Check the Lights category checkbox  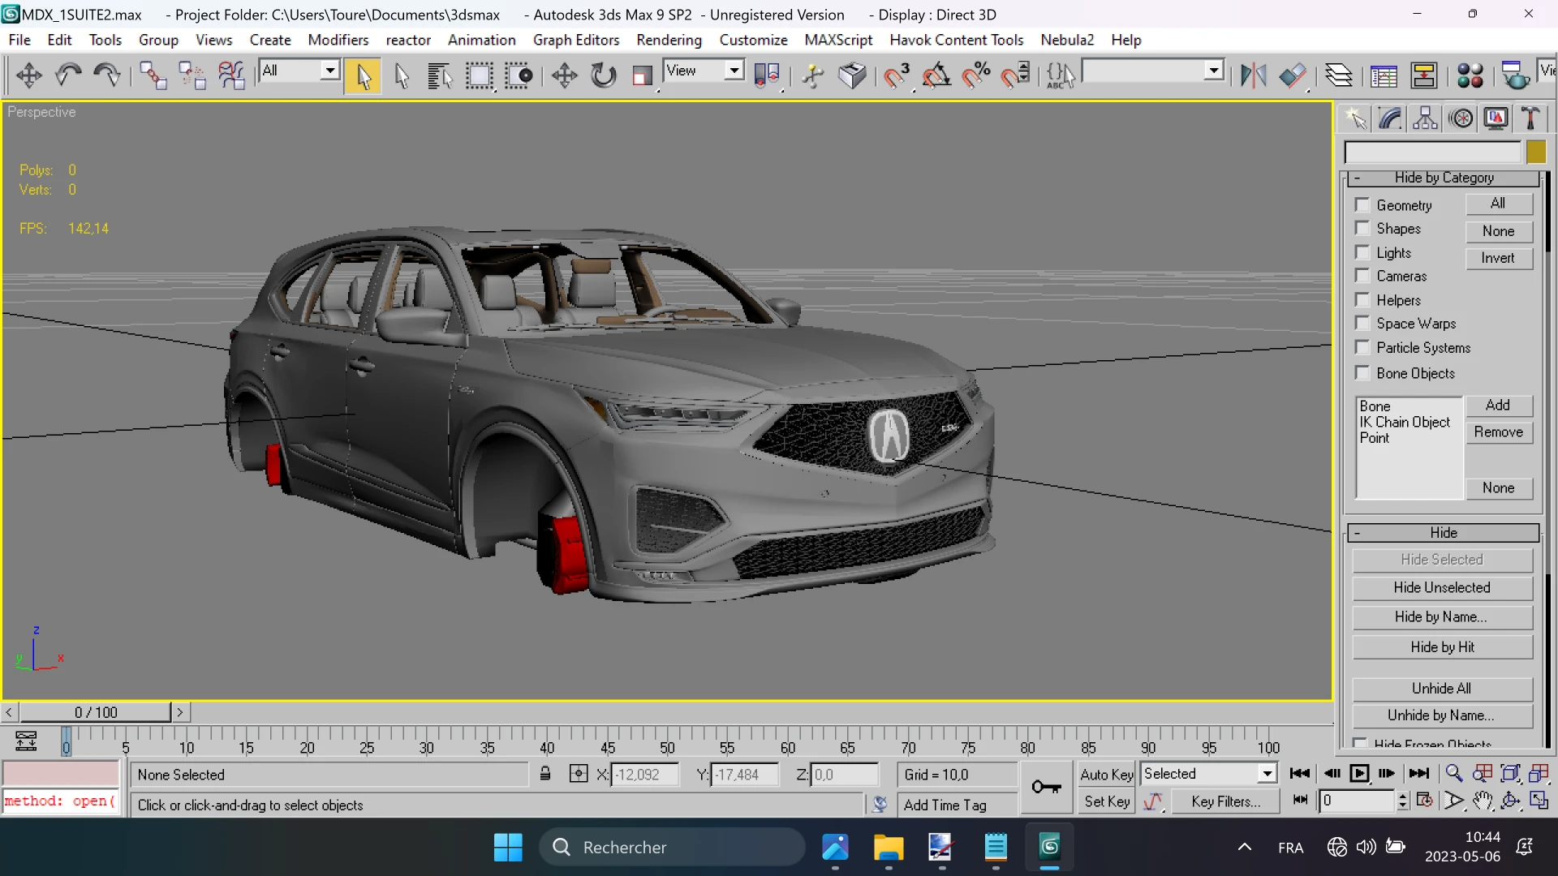[1362, 252]
